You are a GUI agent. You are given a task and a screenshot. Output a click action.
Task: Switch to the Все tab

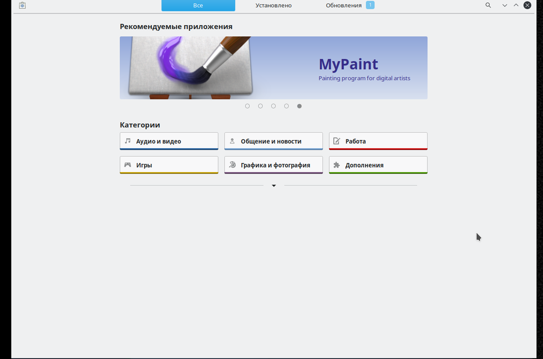coord(198,5)
